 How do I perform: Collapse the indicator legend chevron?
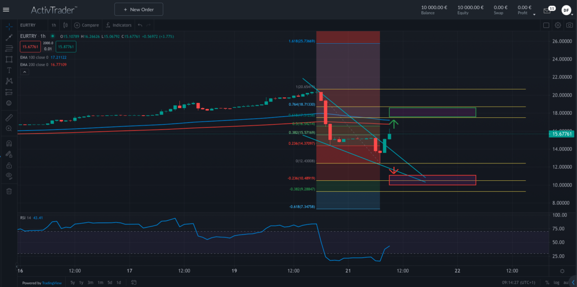tap(25, 72)
